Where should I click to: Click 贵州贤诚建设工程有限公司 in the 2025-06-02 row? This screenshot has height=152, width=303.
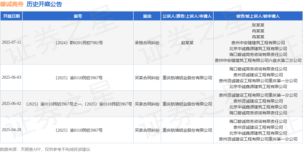pyautogui.click(x=258, y=101)
